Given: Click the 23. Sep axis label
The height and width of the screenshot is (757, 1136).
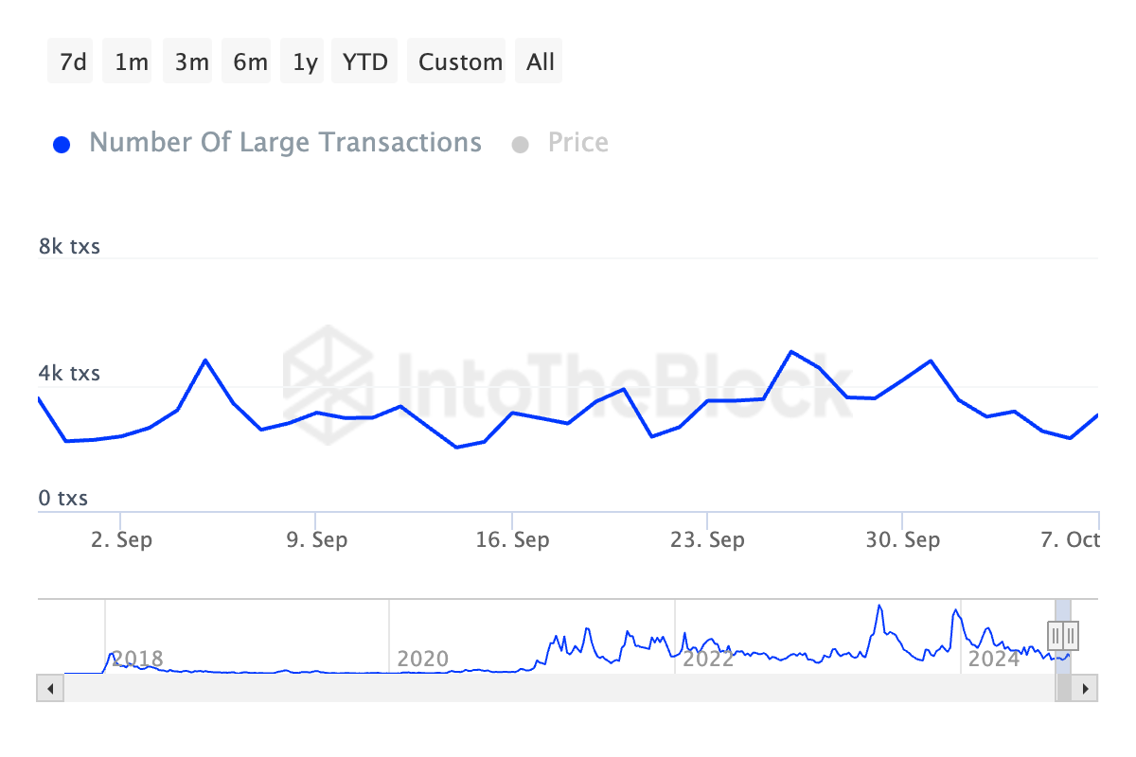Looking at the screenshot, I should [707, 540].
